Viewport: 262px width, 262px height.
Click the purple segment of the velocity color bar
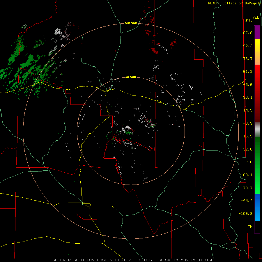[257, 32]
